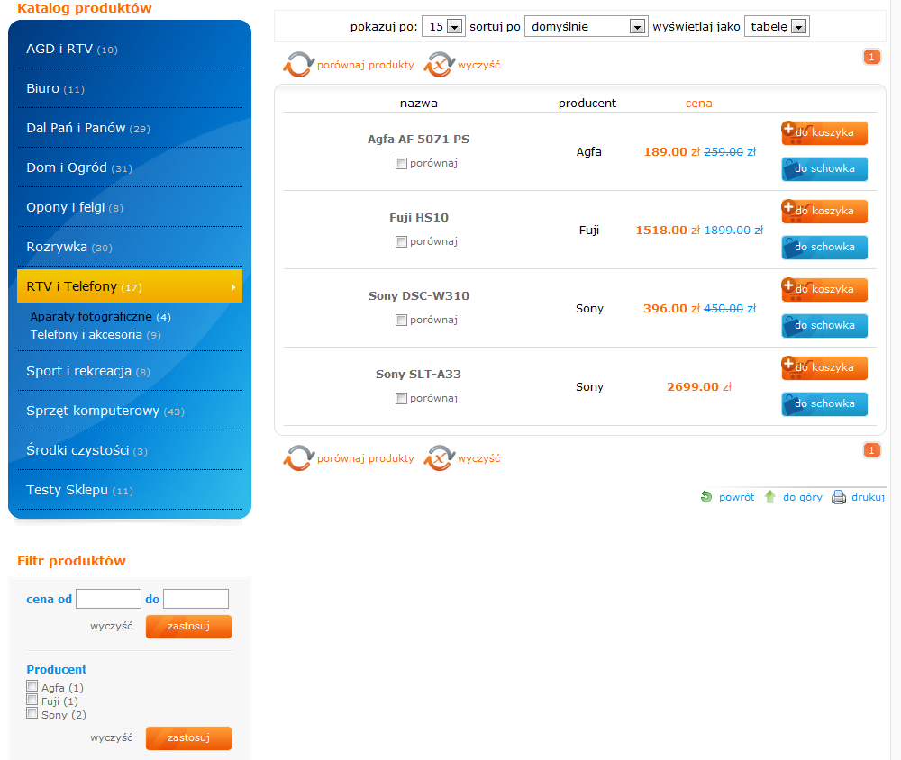The image size is (901, 760).
Task: Click the bottom clear comparison X icon
Action: [x=439, y=457]
